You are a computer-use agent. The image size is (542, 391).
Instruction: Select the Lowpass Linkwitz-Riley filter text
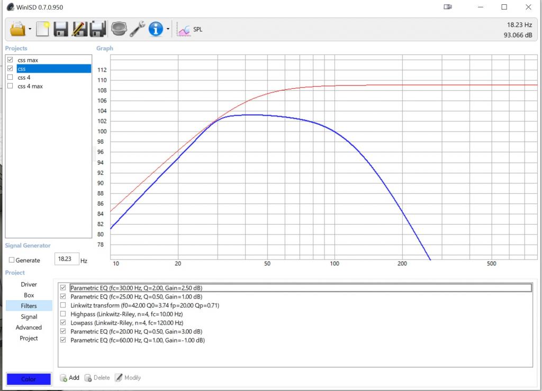tap(127, 323)
